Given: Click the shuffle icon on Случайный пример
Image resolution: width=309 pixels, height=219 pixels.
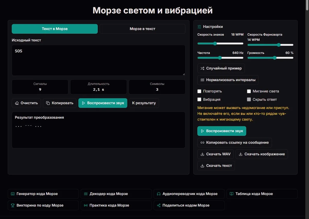Looking at the screenshot, I should tap(202, 68).
